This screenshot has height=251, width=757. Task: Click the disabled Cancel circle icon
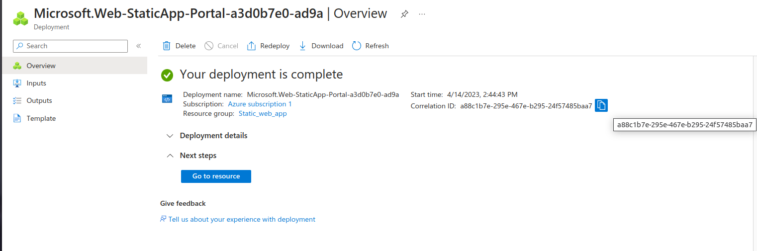pyautogui.click(x=209, y=46)
